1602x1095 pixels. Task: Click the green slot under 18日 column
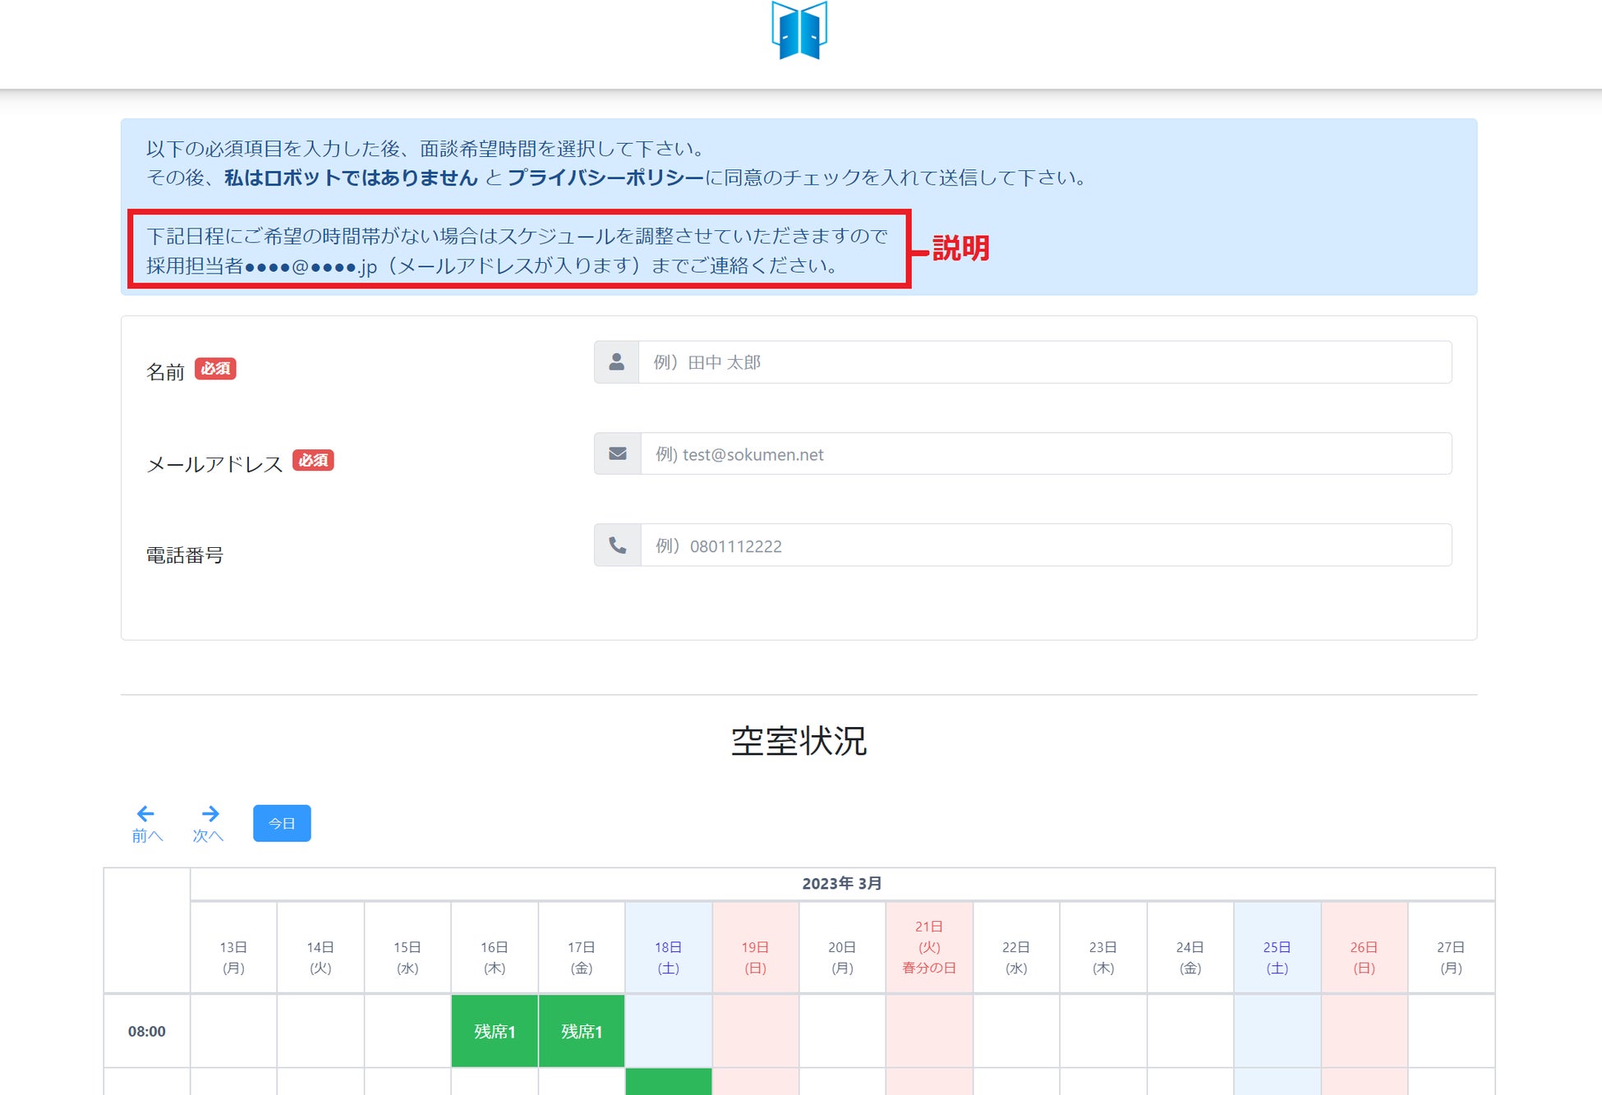tap(668, 1081)
